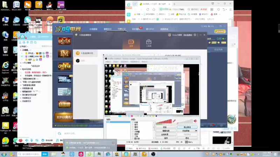Screen dimensions: 280x157
Task: Select the 直播 video icon tab in 斗鱼直播管家
Action: 131,43
